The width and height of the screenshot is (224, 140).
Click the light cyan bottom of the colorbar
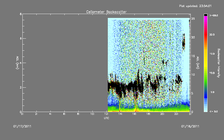pos(206,110)
